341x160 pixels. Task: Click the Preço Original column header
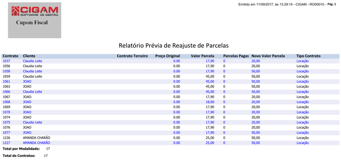(x=168, y=56)
